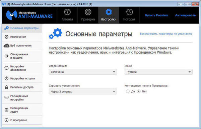Expand the Язык dropdown
This screenshot has width=201, height=129.
point(158,72)
